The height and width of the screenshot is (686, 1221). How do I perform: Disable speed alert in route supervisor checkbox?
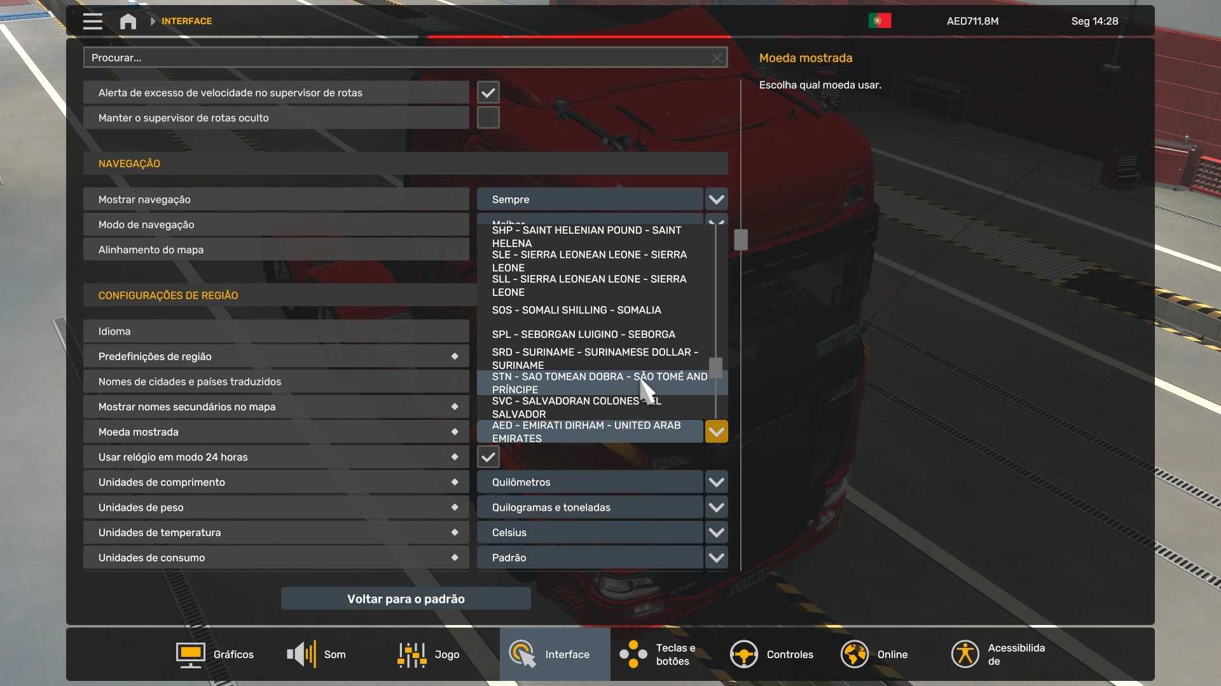(x=488, y=93)
